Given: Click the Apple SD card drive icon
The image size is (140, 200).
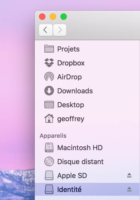Looking at the screenshot, I should 49,175.
